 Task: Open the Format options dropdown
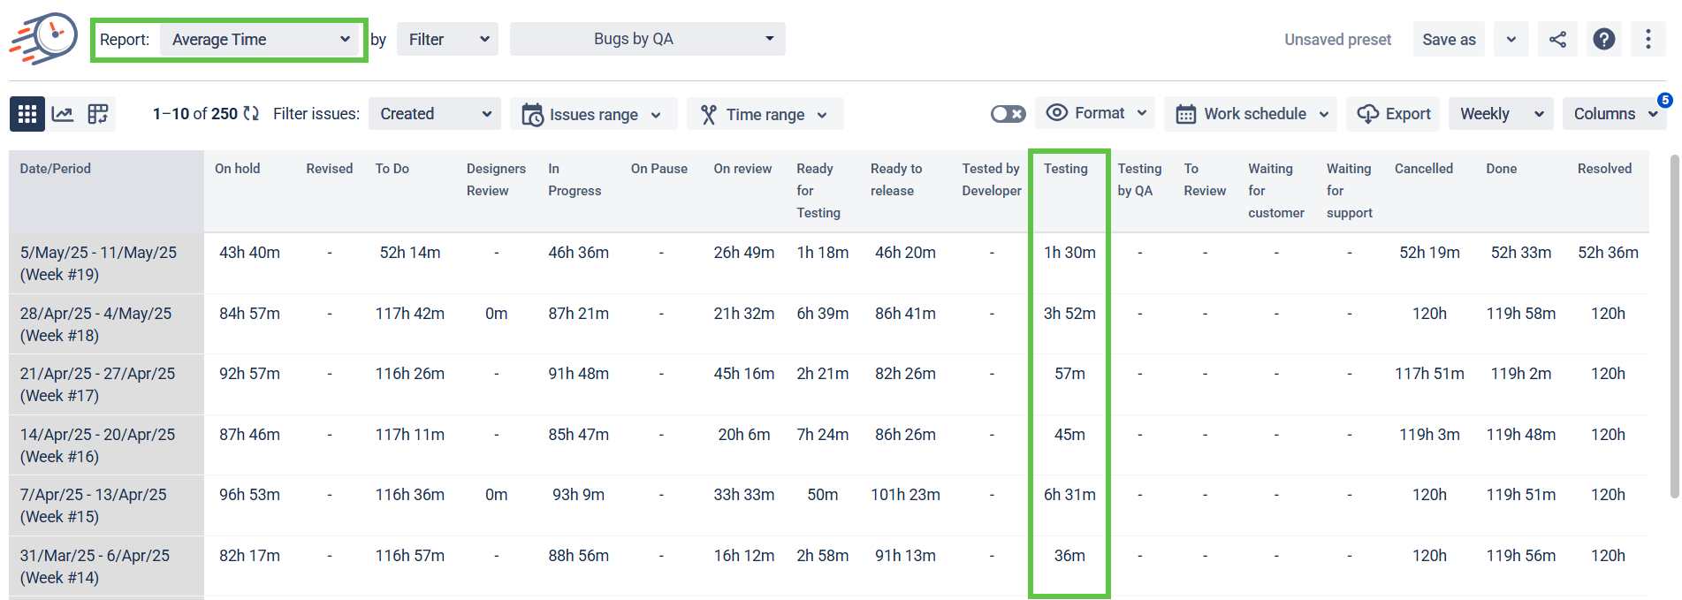1095,113
